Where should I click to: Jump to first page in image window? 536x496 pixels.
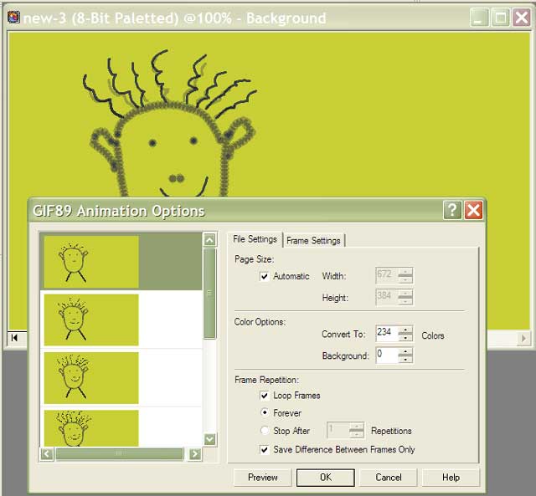coord(14,338)
